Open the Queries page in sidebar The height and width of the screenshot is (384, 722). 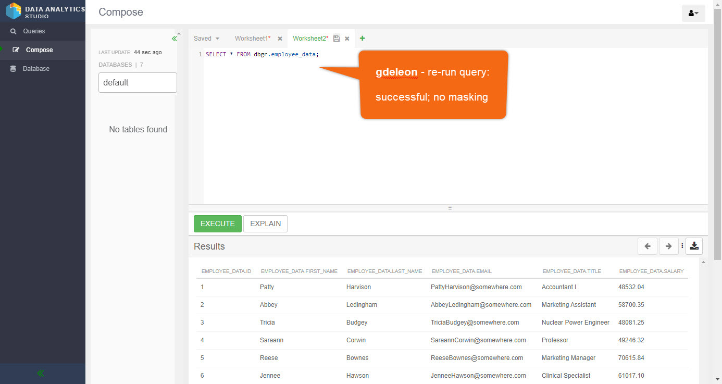coord(34,31)
